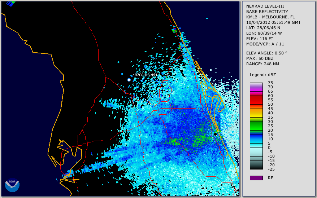Click the -25 value in the legend
Viewport: 317px width, 198px height.
pyautogui.click(x=271, y=169)
